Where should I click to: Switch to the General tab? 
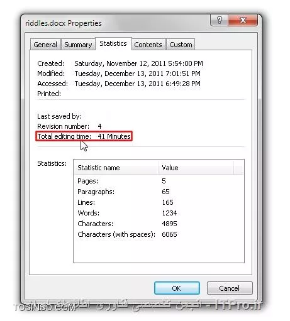tap(45, 45)
